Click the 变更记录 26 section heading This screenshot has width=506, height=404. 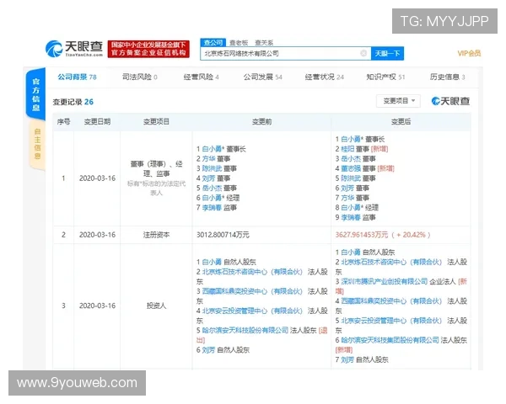coord(73,102)
